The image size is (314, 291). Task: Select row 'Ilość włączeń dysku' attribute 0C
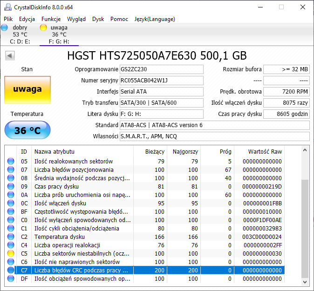pos(144,203)
